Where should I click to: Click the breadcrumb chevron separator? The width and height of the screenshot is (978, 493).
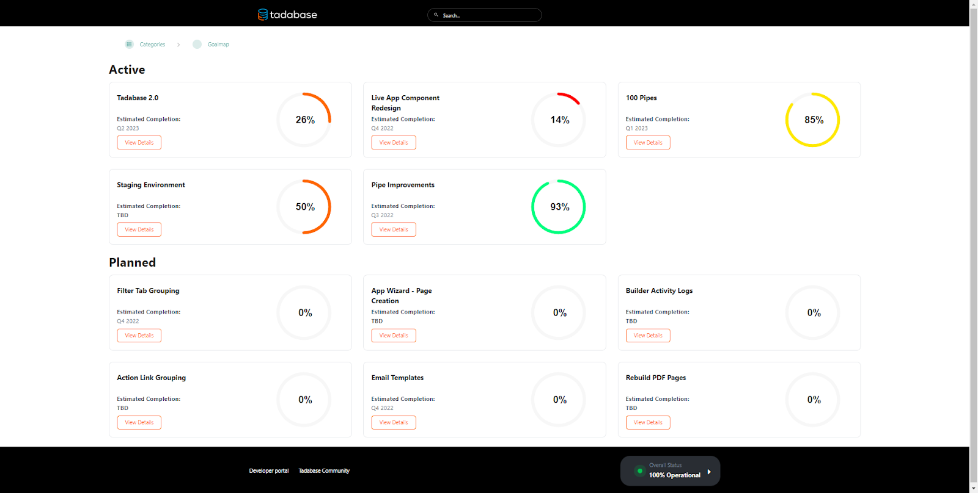[x=178, y=45]
